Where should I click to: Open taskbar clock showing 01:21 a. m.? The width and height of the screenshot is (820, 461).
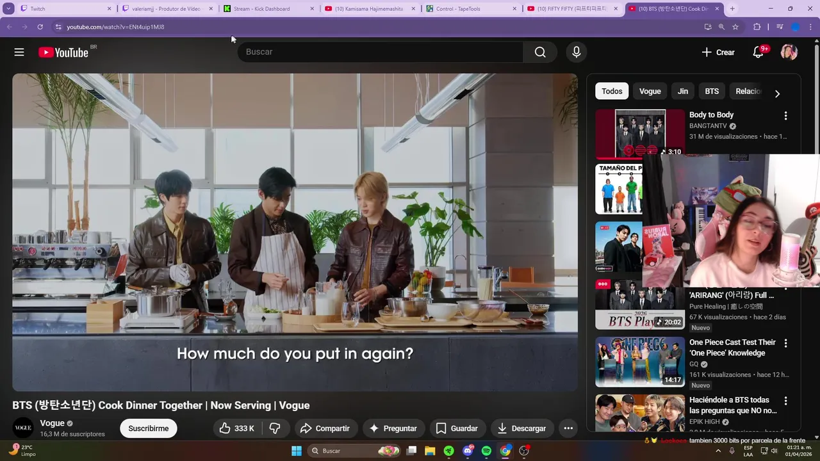click(x=797, y=451)
